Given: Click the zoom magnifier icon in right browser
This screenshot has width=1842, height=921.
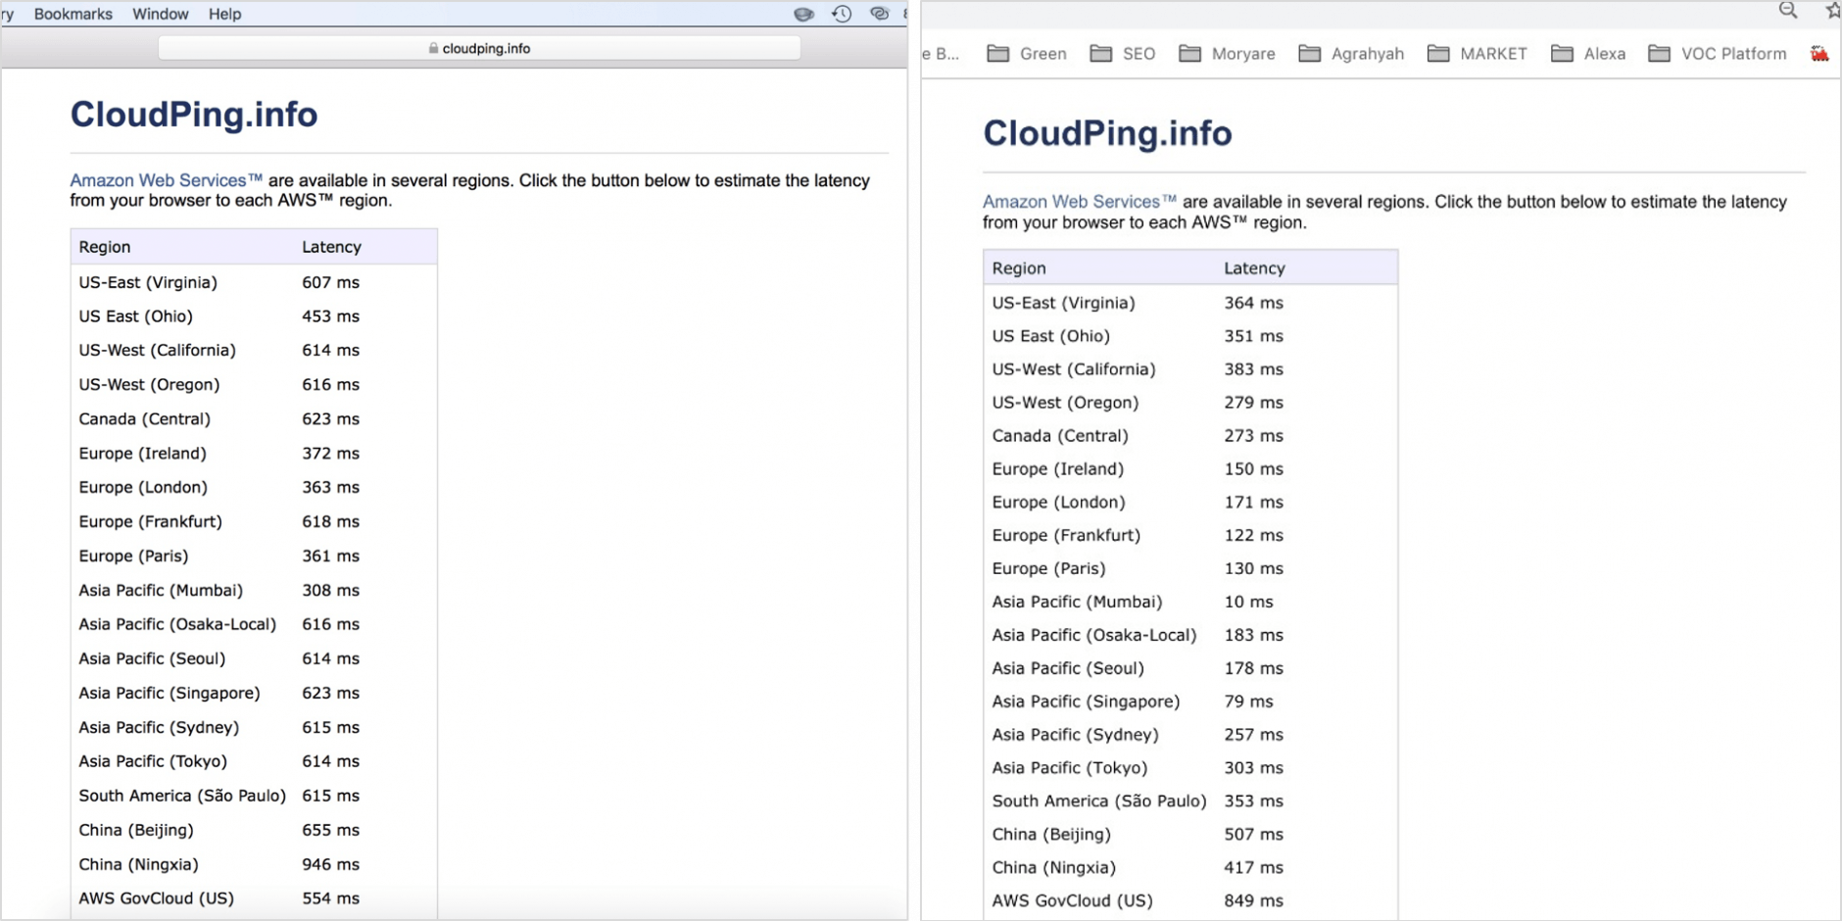Looking at the screenshot, I should 1788,11.
